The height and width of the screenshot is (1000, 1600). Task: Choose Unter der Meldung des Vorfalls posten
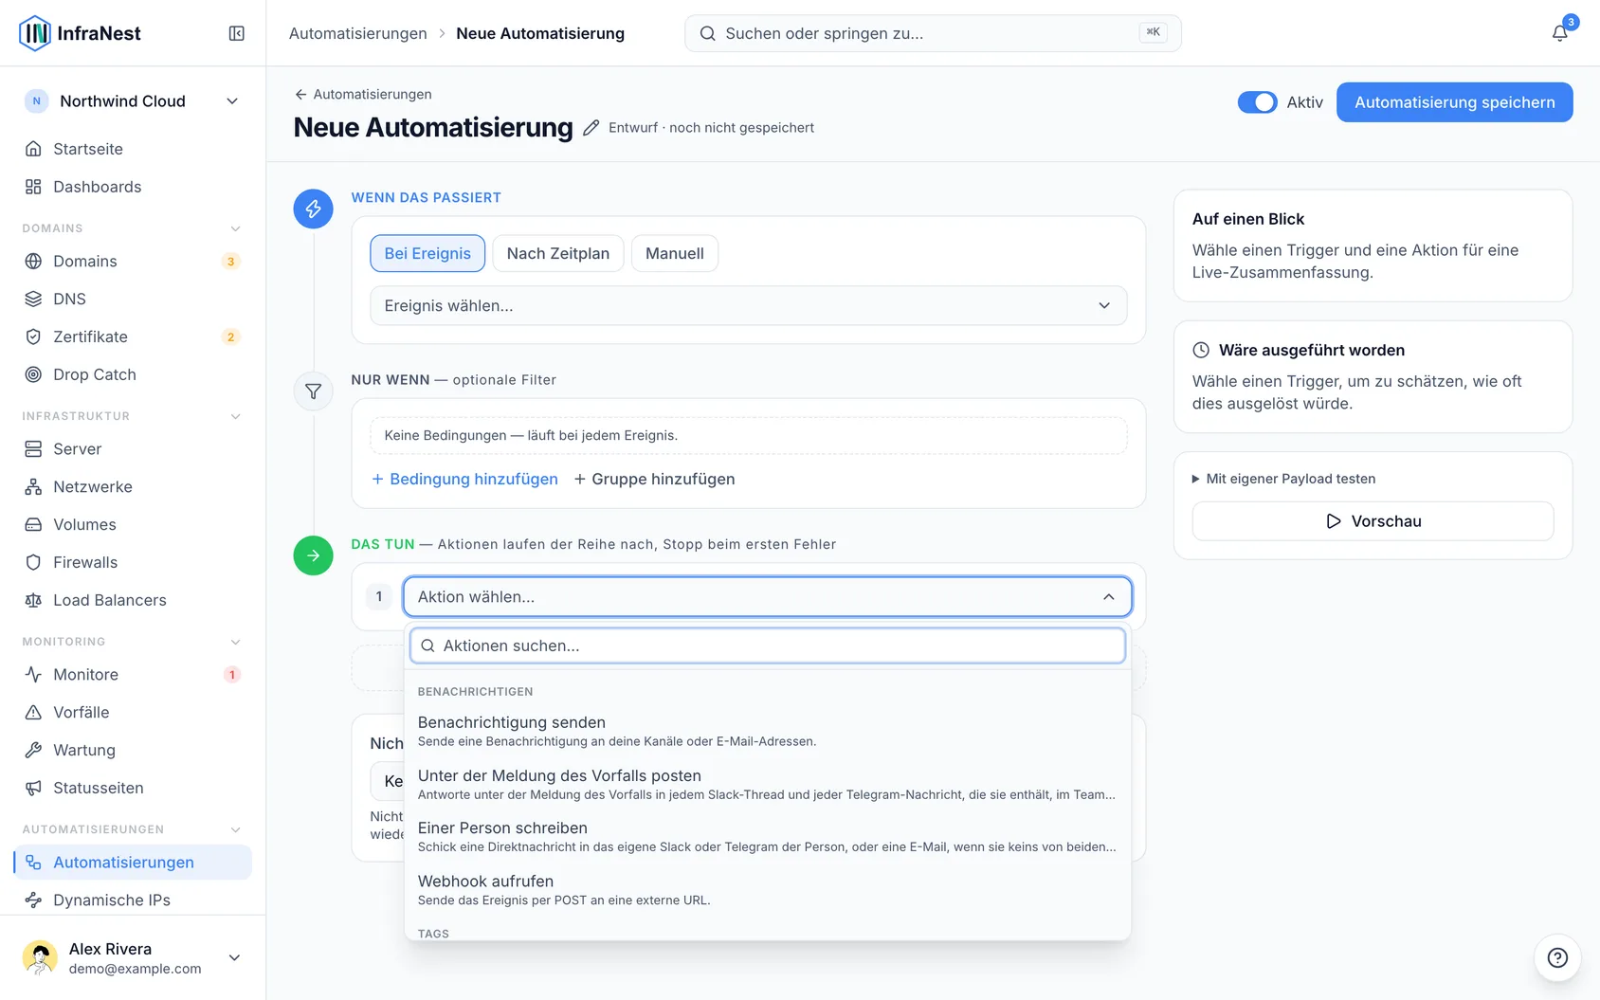[768, 784]
